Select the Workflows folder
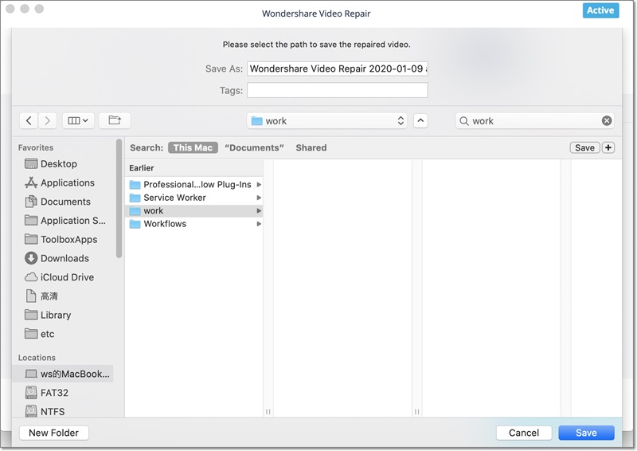This screenshot has height=451, width=637. [x=194, y=224]
